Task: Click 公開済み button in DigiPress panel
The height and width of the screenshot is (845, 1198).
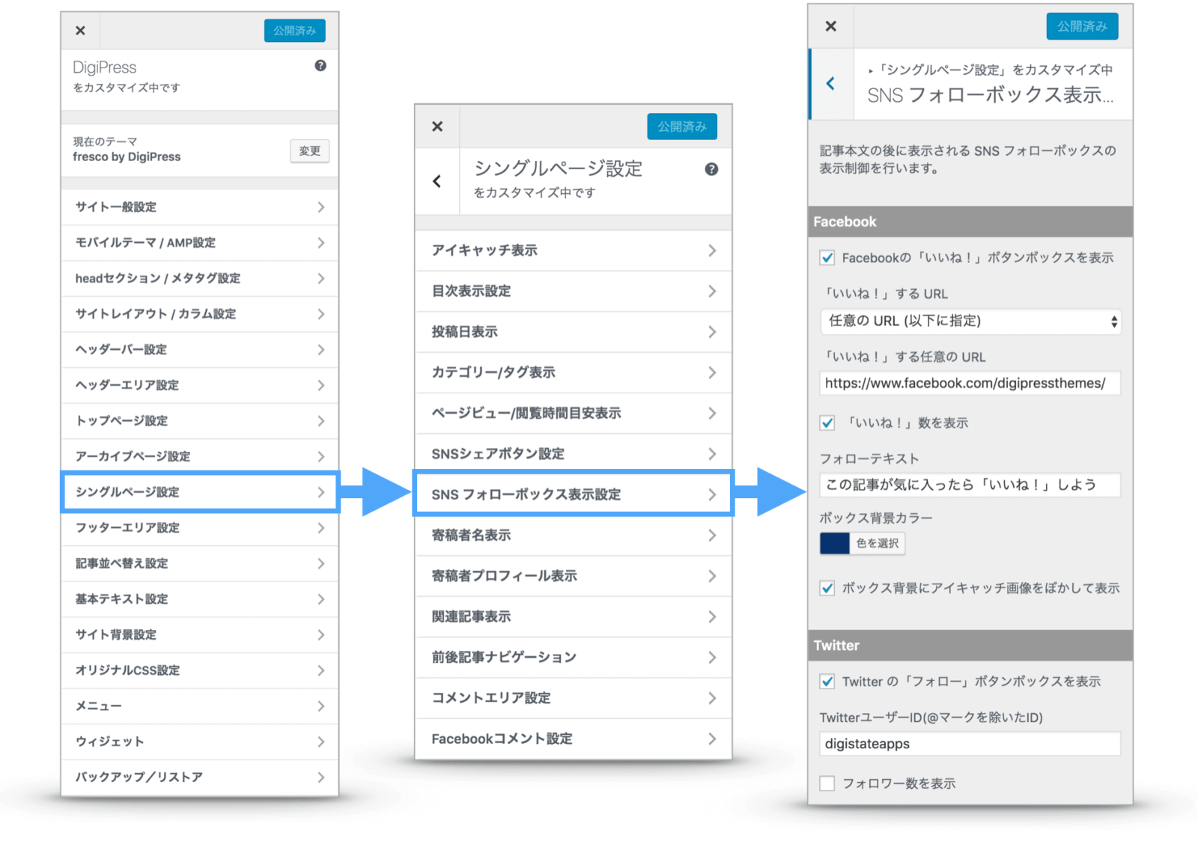Action: pyautogui.click(x=294, y=31)
